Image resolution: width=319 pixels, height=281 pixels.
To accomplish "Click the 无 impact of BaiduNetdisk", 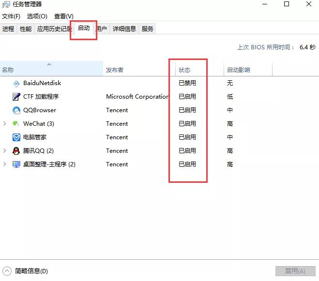I will (x=230, y=83).
